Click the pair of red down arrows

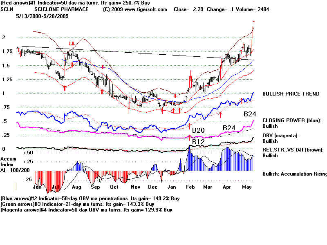pos(72,44)
